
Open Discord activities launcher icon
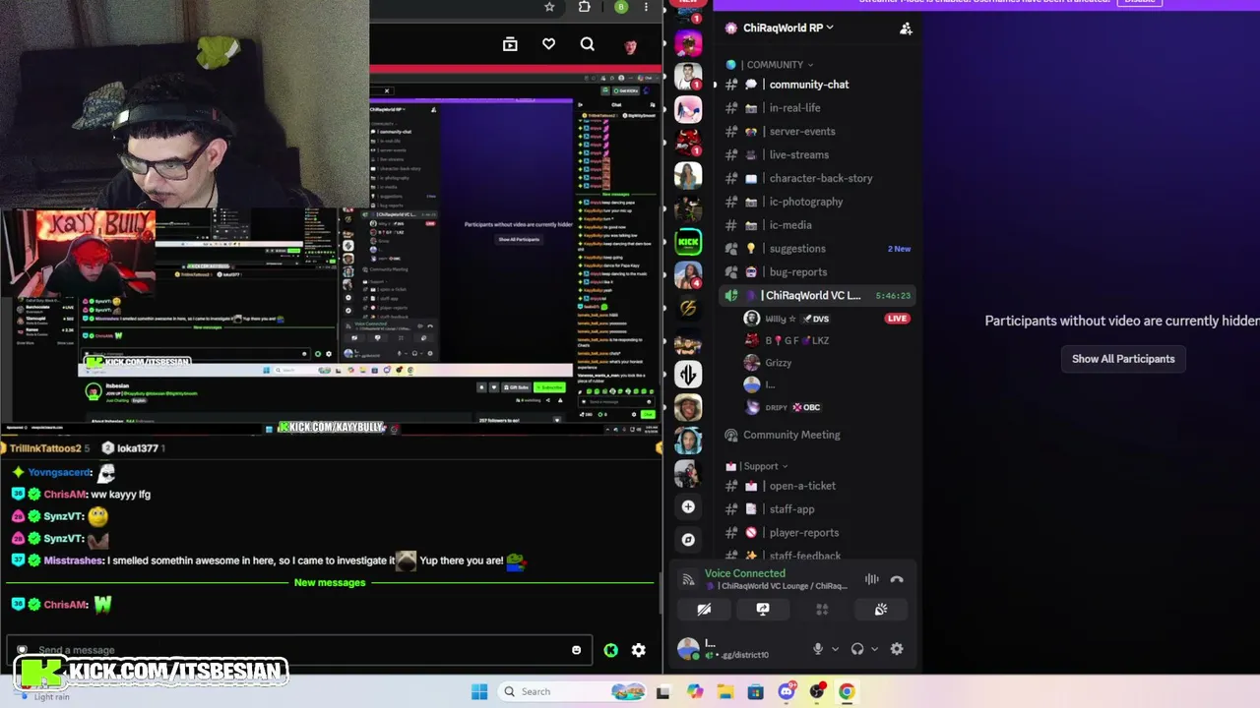[x=822, y=610]
